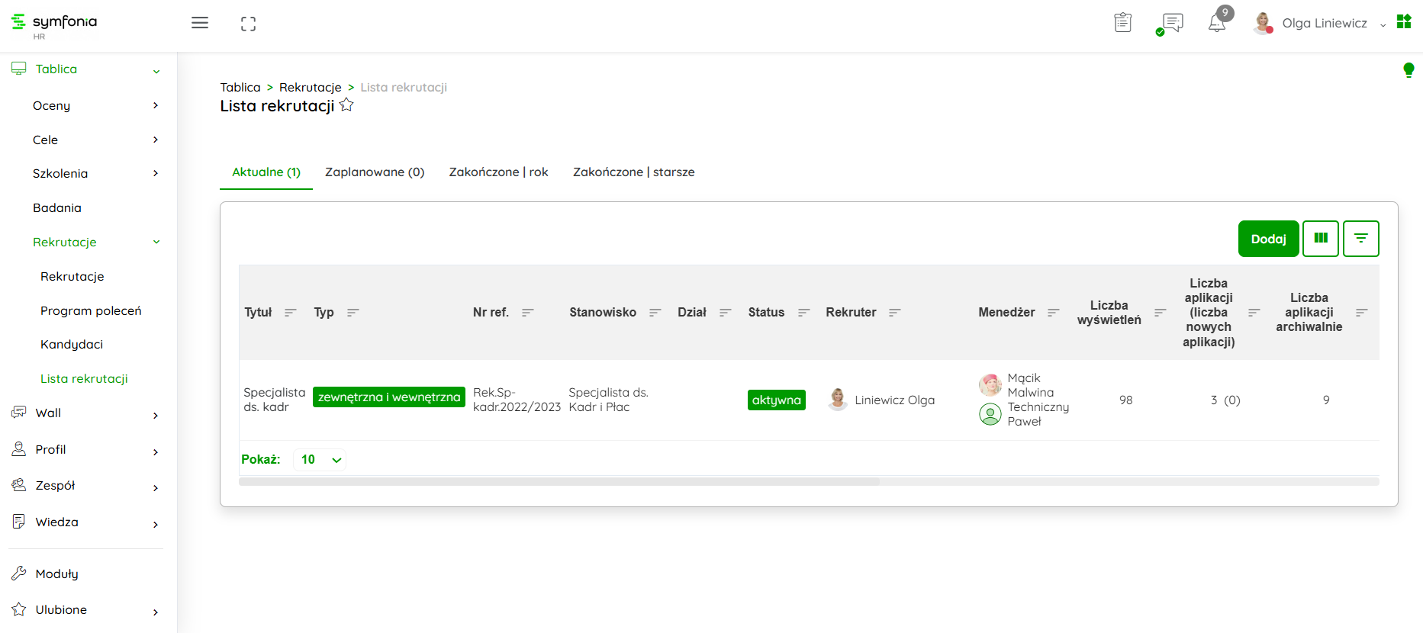Toggle fullscreen mode icon

[248, 24]
